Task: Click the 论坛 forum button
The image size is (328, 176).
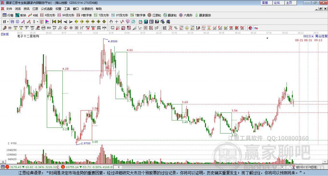Action: pyautogui.click(x=279, y=3)
